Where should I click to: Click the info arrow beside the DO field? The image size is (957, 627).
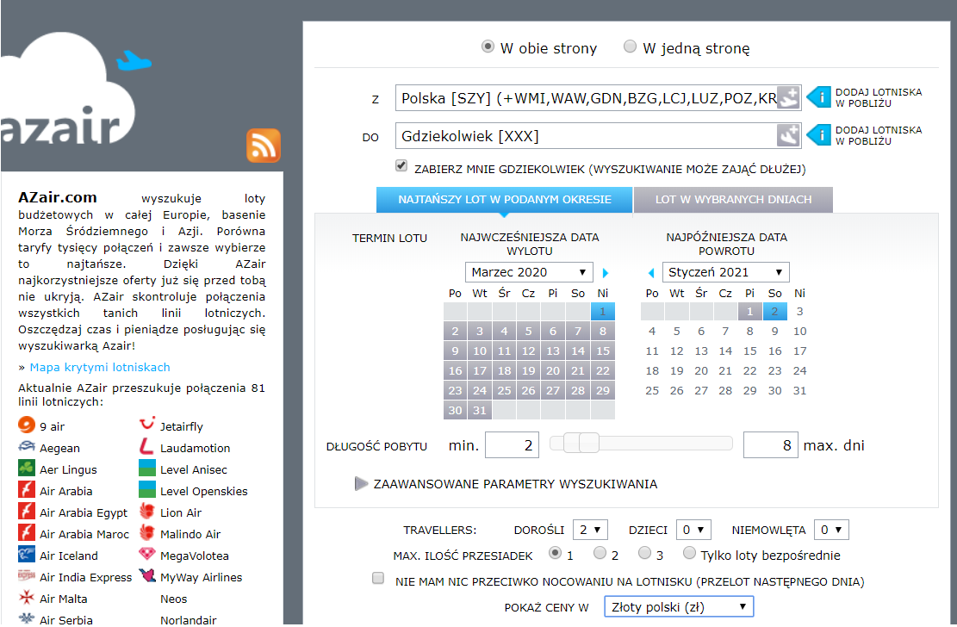(818, 135)
